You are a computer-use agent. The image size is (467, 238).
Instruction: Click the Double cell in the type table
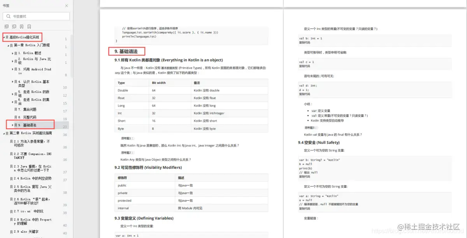[x=132, y=90]
